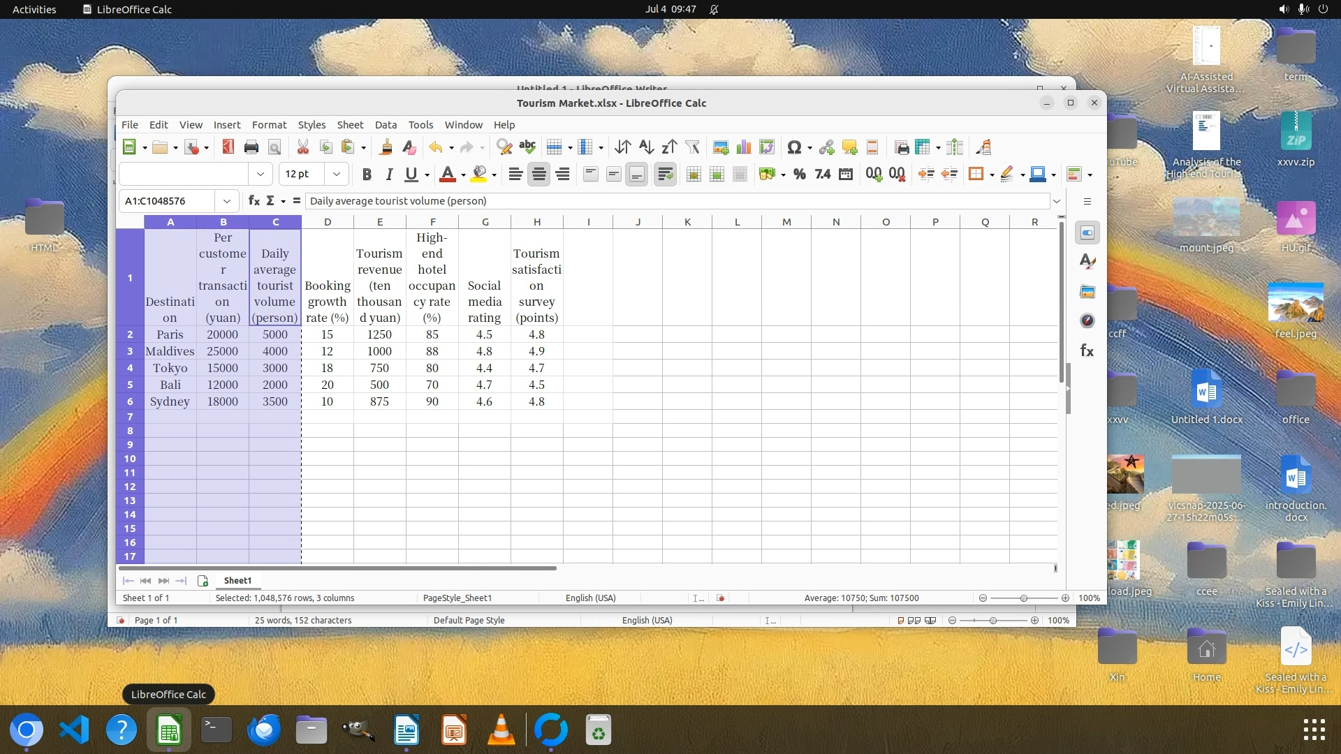Click the AutoFilter funnel icon
The height and width of the screenshot is (754, 1341).
point(692,147)
